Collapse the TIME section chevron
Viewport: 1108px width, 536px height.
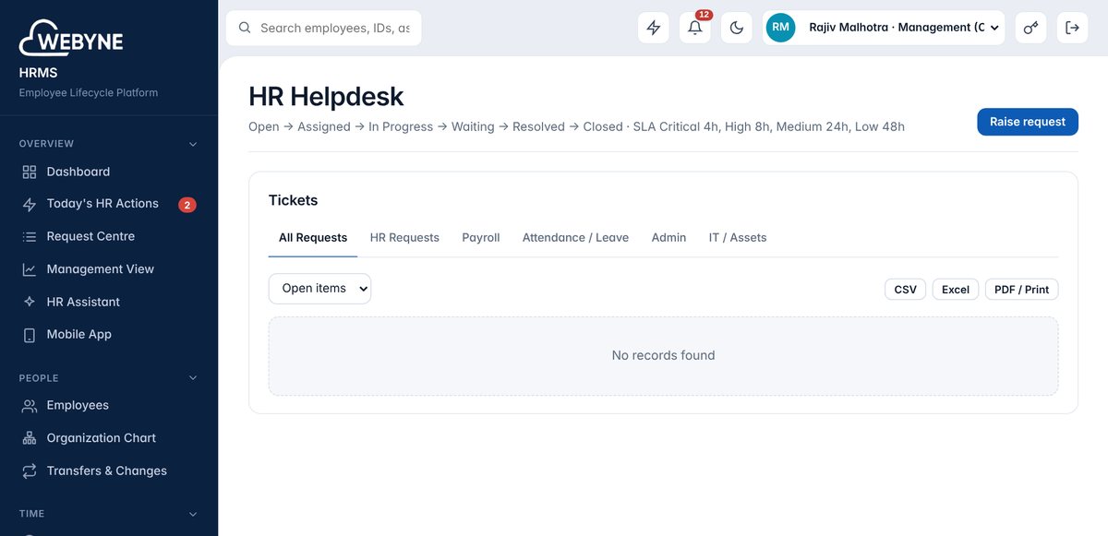point(193,514)
